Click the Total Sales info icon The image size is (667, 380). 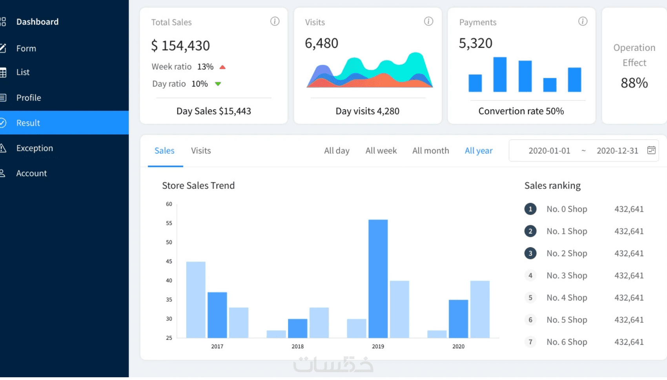pyautogui.click(x=275, y=22)
